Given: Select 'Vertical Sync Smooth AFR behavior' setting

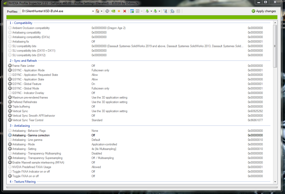Looking at the screenshot, I should (x=34, y=116).
